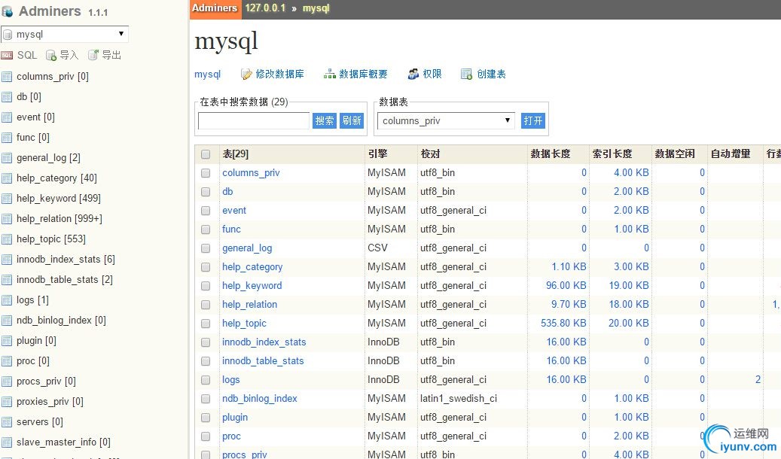This screenshot has width=781, height=459.
Task: Click the 导入 import icon
Action: 51,55
